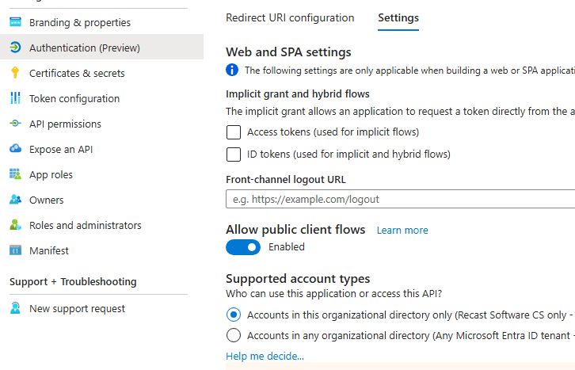
Task: Click the New support request icon
Action: (15, 308)
